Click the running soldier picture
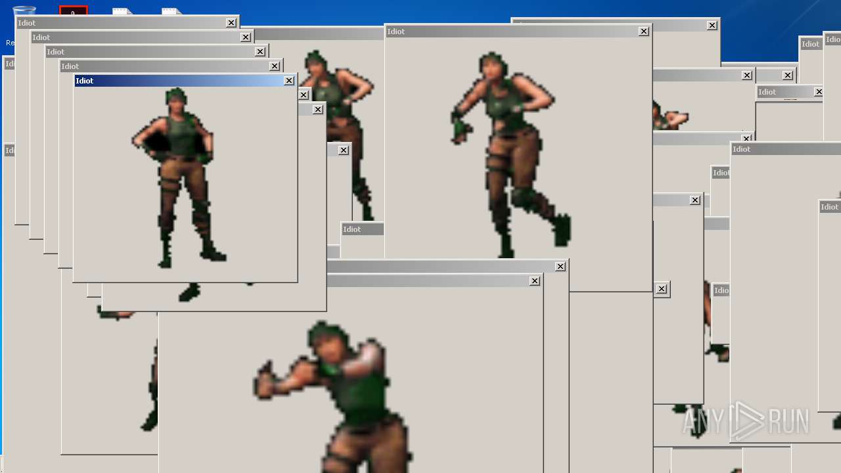841x473 pixels. pyautogui.click(x=511, y=154)
